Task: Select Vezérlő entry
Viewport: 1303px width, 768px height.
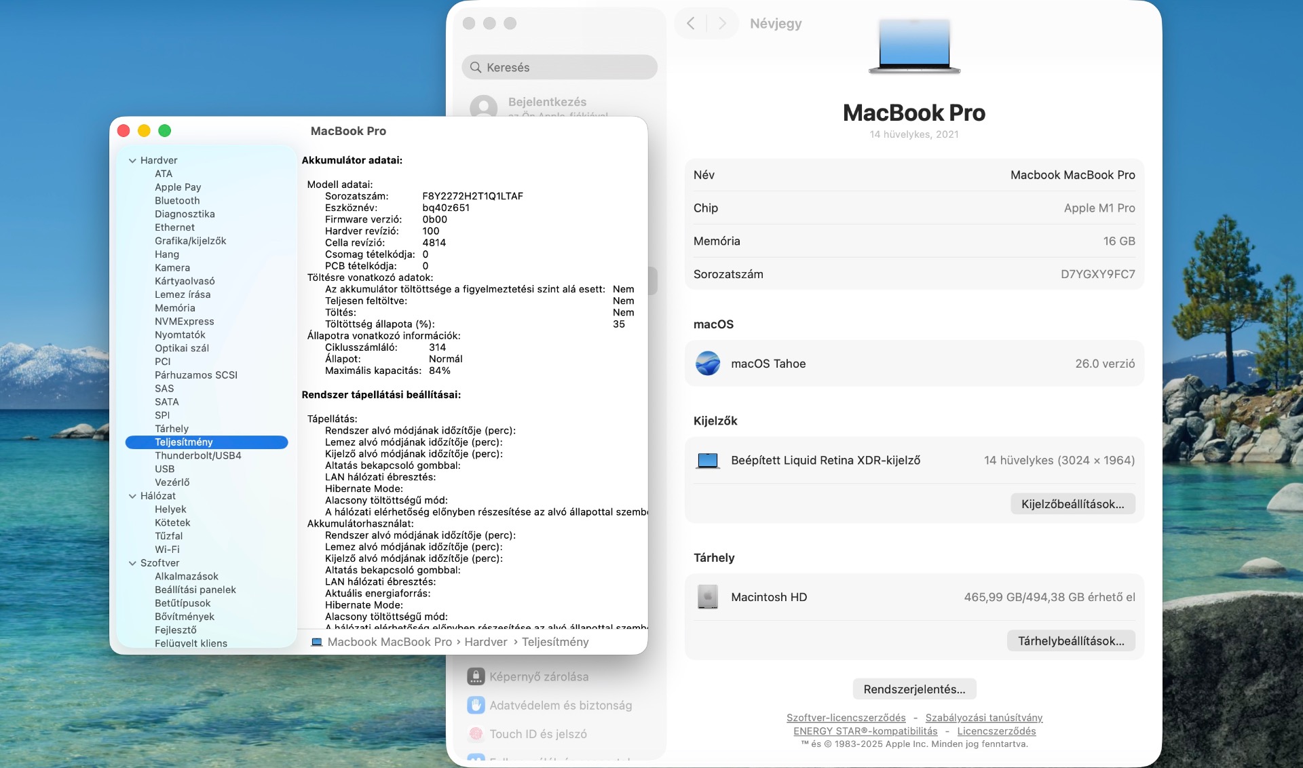Action: 172,482
